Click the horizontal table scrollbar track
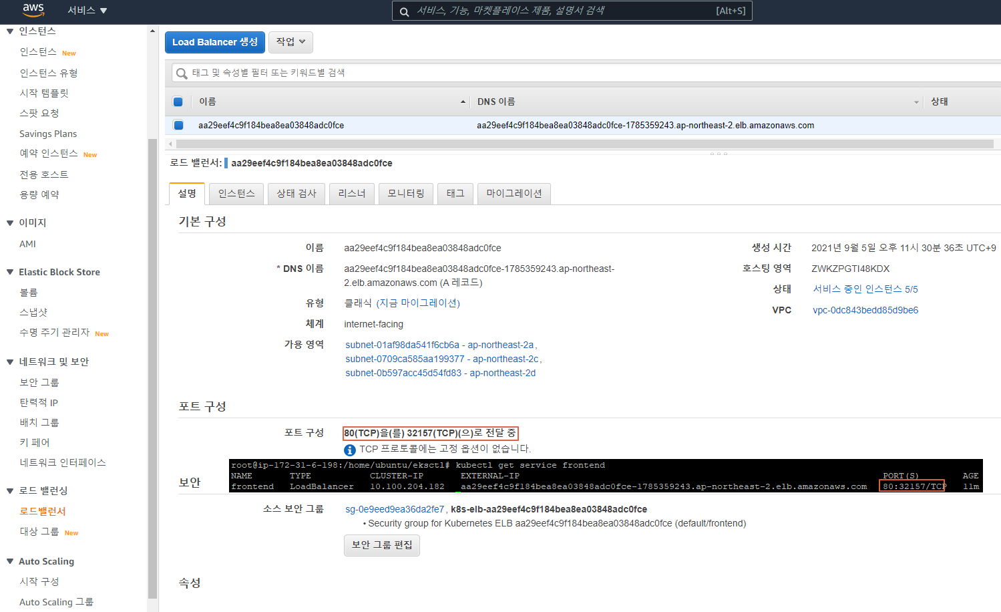Viewport: 1001px width, 612px height. point(585,144)
